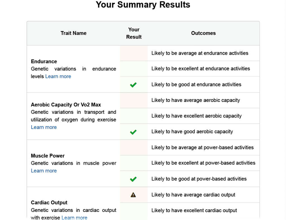Open Learn more link under Aerobic Capacity

tap(44, 127)
